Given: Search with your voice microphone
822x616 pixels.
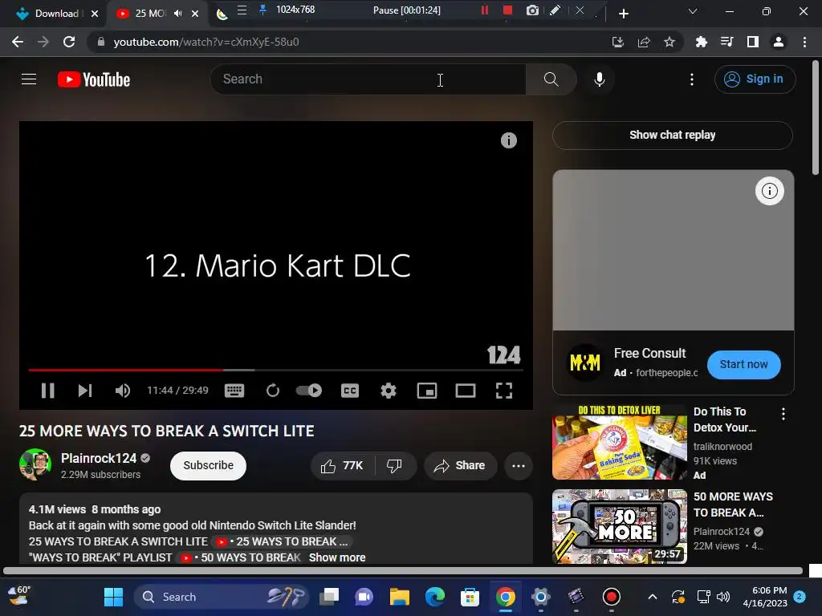Looking at the screenshot, I should (x=599, y=79).
